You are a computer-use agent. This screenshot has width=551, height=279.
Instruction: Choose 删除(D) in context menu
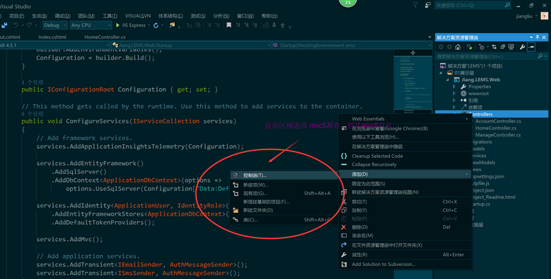[x=405, y=227]
